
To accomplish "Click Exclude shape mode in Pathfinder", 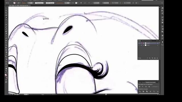I will (x=149, y=87).
